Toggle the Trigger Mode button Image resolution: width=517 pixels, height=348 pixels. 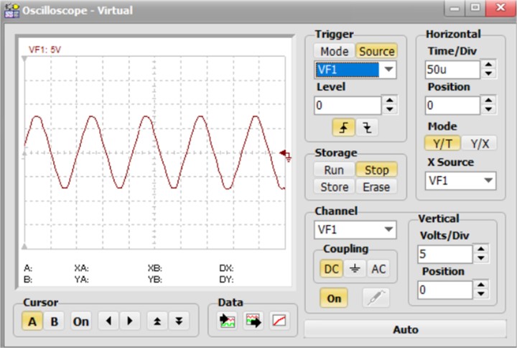pyautogui.click(x=335, y=52)
